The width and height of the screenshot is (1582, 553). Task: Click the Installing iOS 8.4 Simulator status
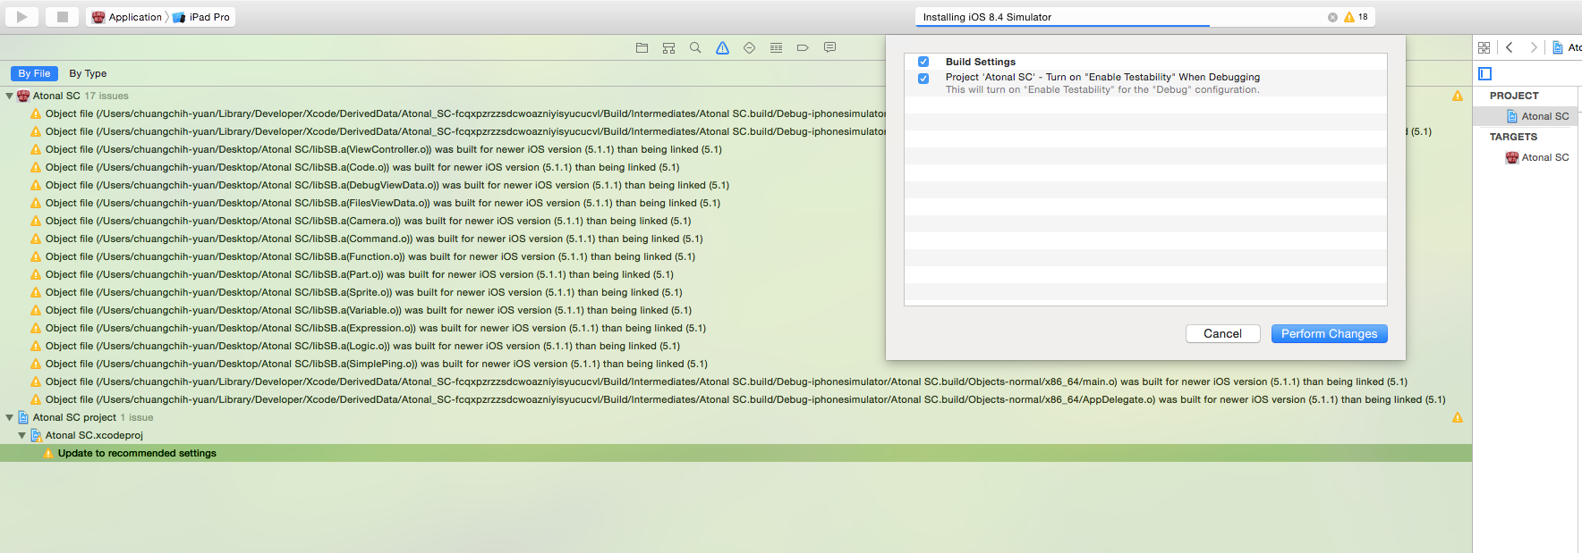click(x=987, y=17)
